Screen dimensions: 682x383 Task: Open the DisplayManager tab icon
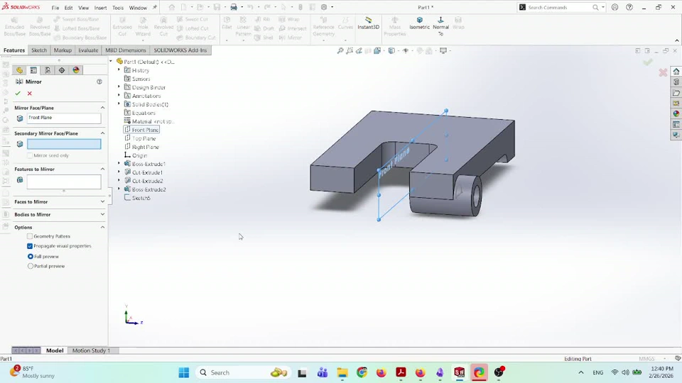point(76,70)
